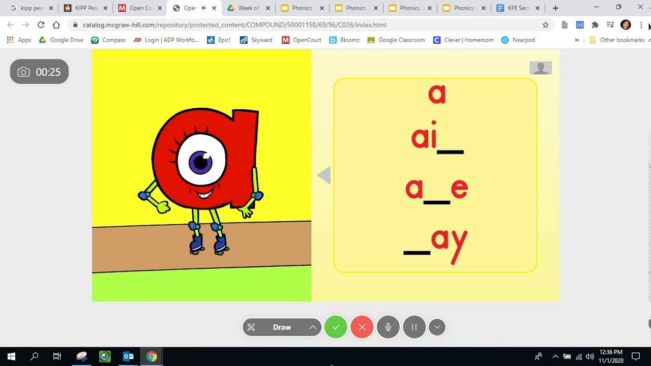The height and width of the screenshot is (366, 651).
Task: Click the red letter a monster character
Action: 203,180
